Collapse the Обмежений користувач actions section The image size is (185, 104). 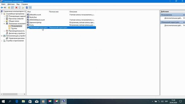[184, 22]
